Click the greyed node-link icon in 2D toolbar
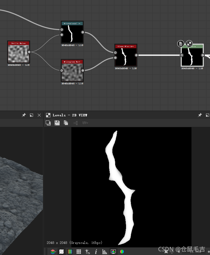The height and width of the screenshot is (255, 210). (75, 123)
